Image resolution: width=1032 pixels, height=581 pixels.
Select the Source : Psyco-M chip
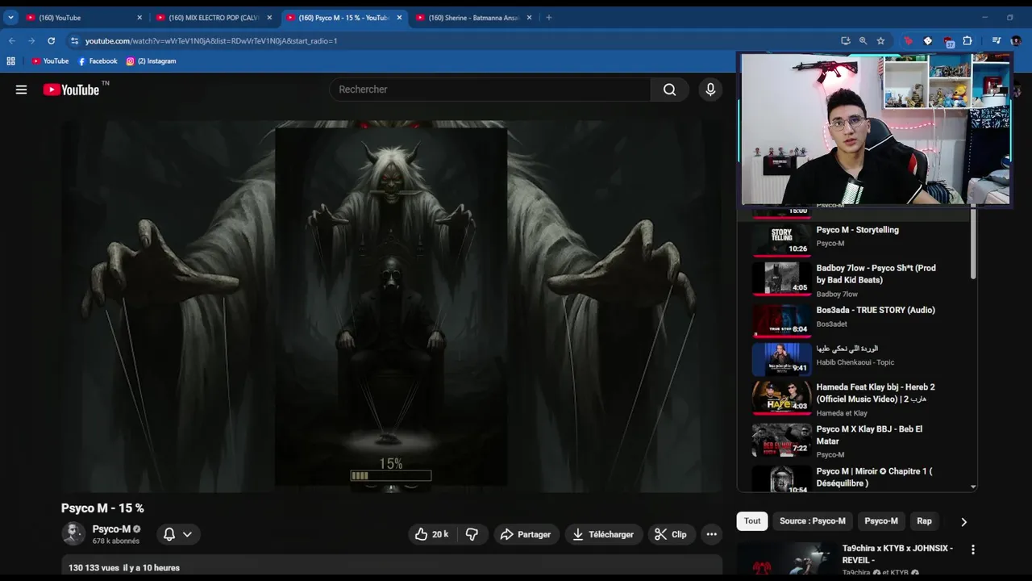click(x=813, y=520)
